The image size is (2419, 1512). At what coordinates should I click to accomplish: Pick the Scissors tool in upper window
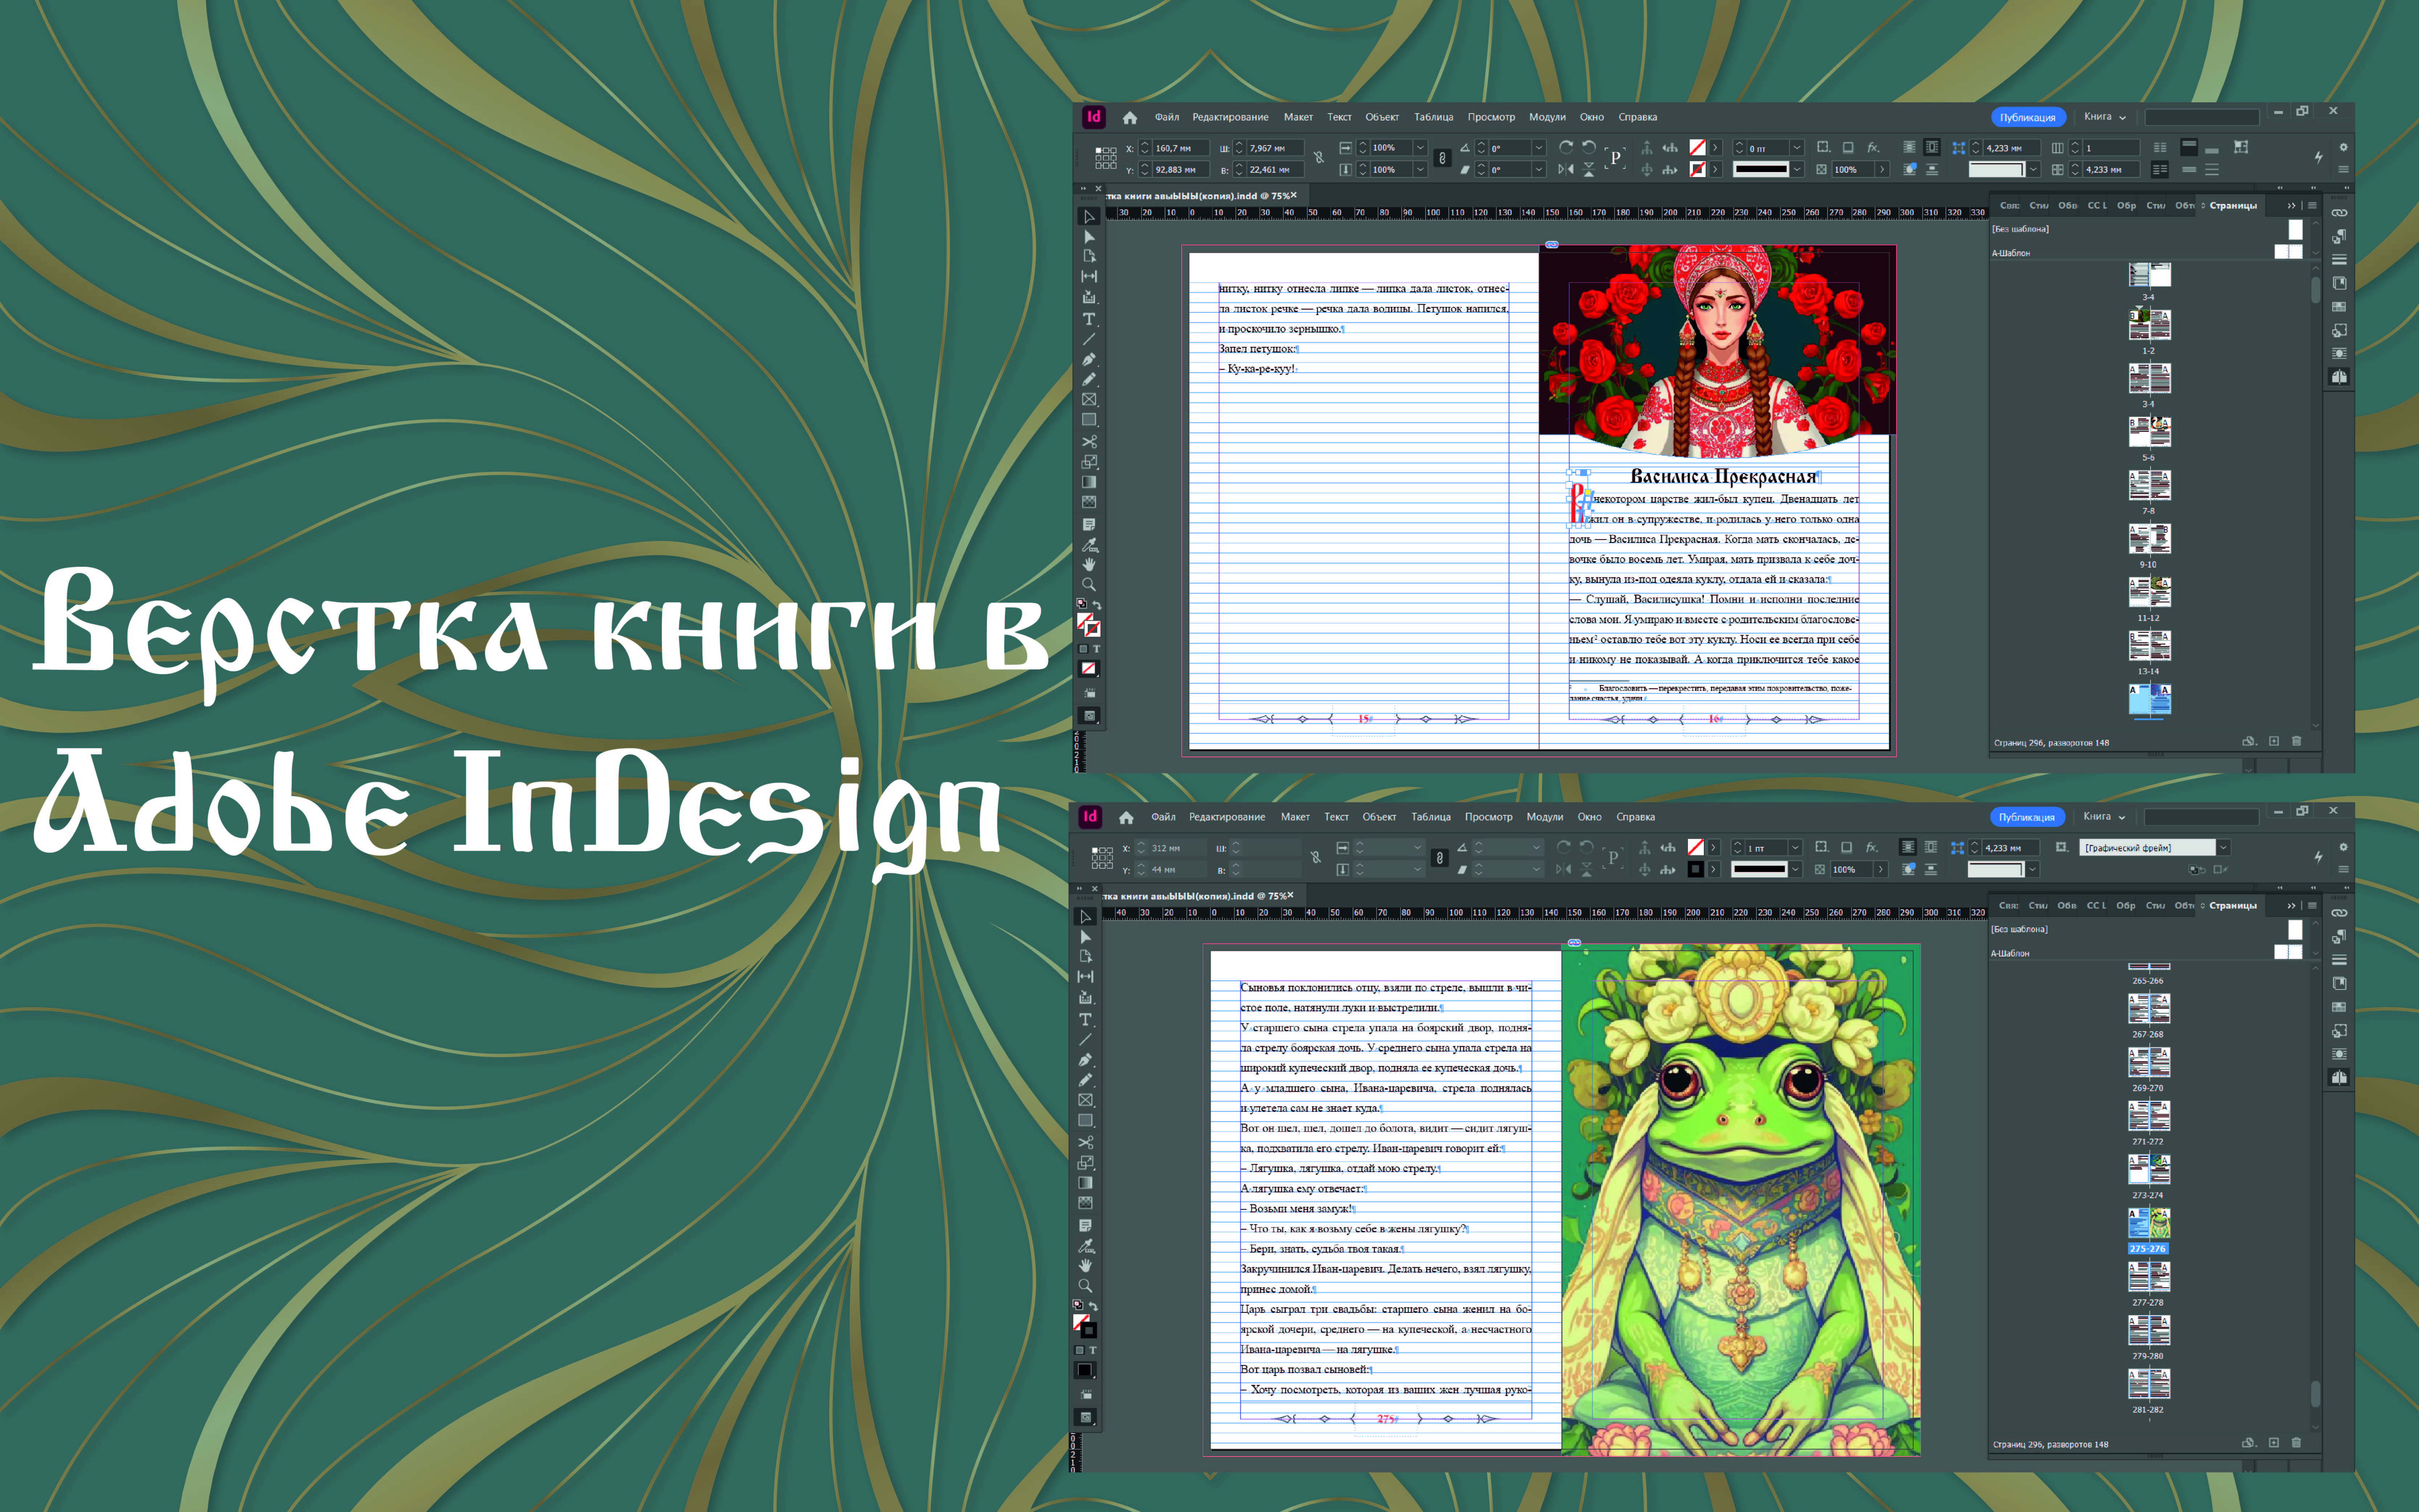click(x=1089, y=441)
